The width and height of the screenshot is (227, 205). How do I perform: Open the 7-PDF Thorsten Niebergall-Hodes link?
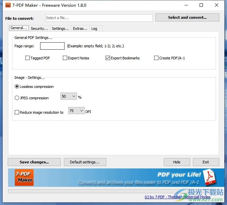click(x=178, y=197)
